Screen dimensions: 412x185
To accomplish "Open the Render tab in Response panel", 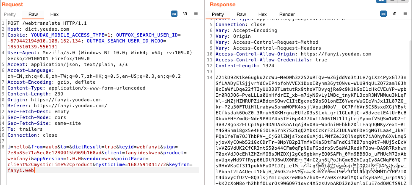I will [287, 14].
